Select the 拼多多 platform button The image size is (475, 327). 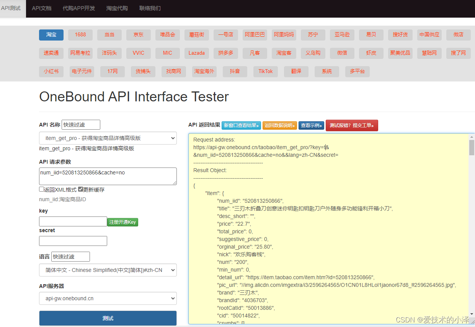coord(226,53)
